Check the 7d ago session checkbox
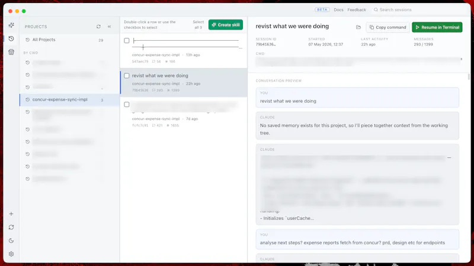Image resolution: width=474 pixels, height=266 pixels. tap(127, 105)
